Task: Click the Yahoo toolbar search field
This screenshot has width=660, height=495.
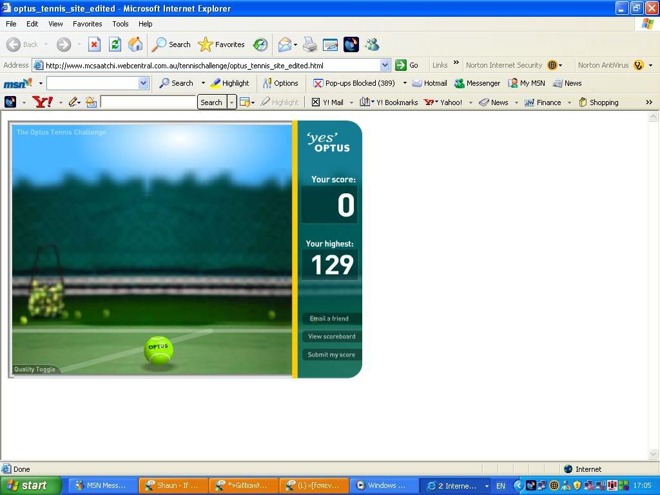Action: point(148,102)
